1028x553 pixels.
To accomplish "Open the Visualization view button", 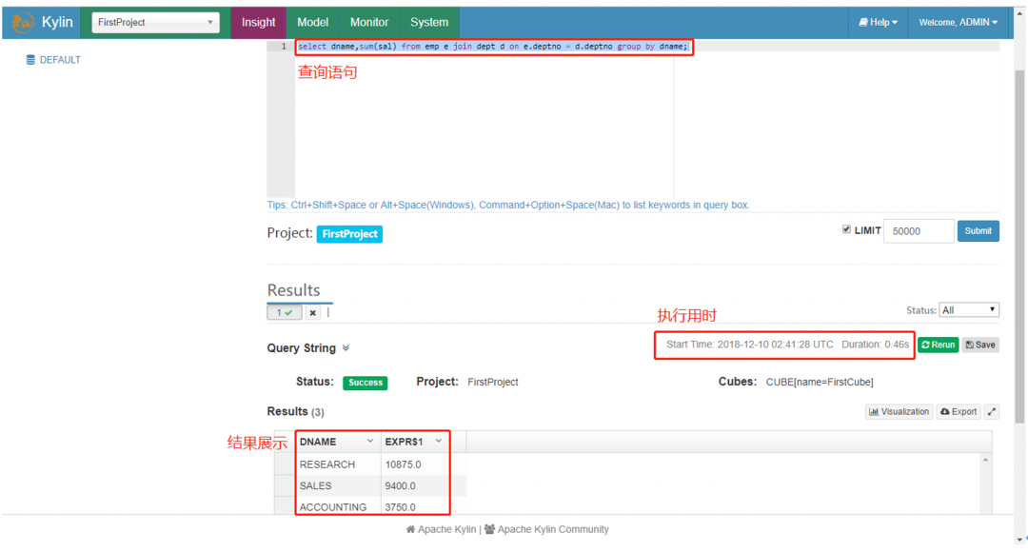I will click(899, 411).
